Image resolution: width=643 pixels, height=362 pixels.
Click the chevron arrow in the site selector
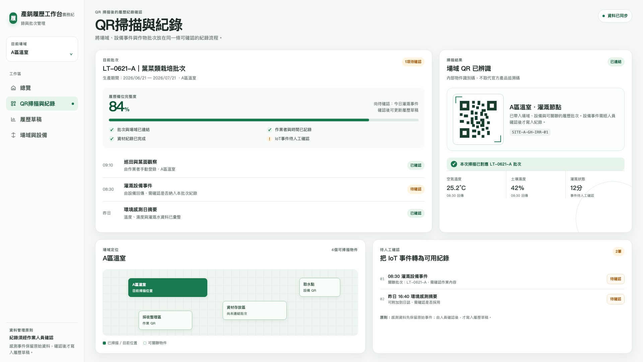tap(71, 54)
